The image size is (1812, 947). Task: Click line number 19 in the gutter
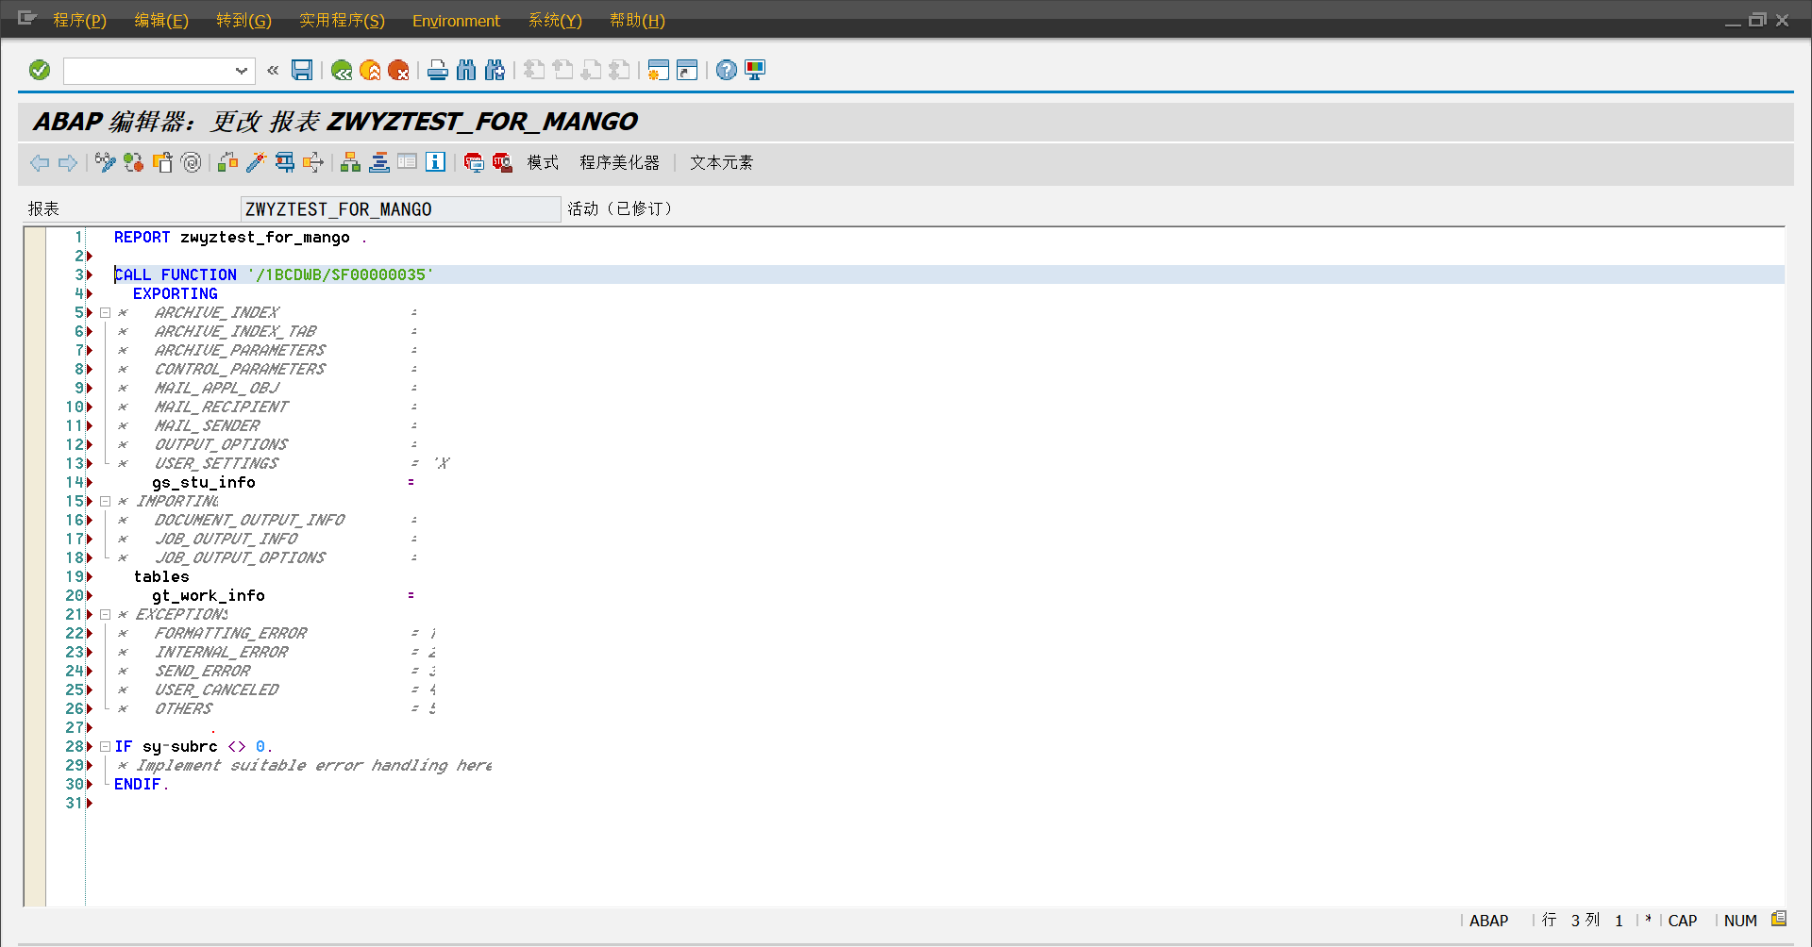pyautogui.click(x=75, y=576)
